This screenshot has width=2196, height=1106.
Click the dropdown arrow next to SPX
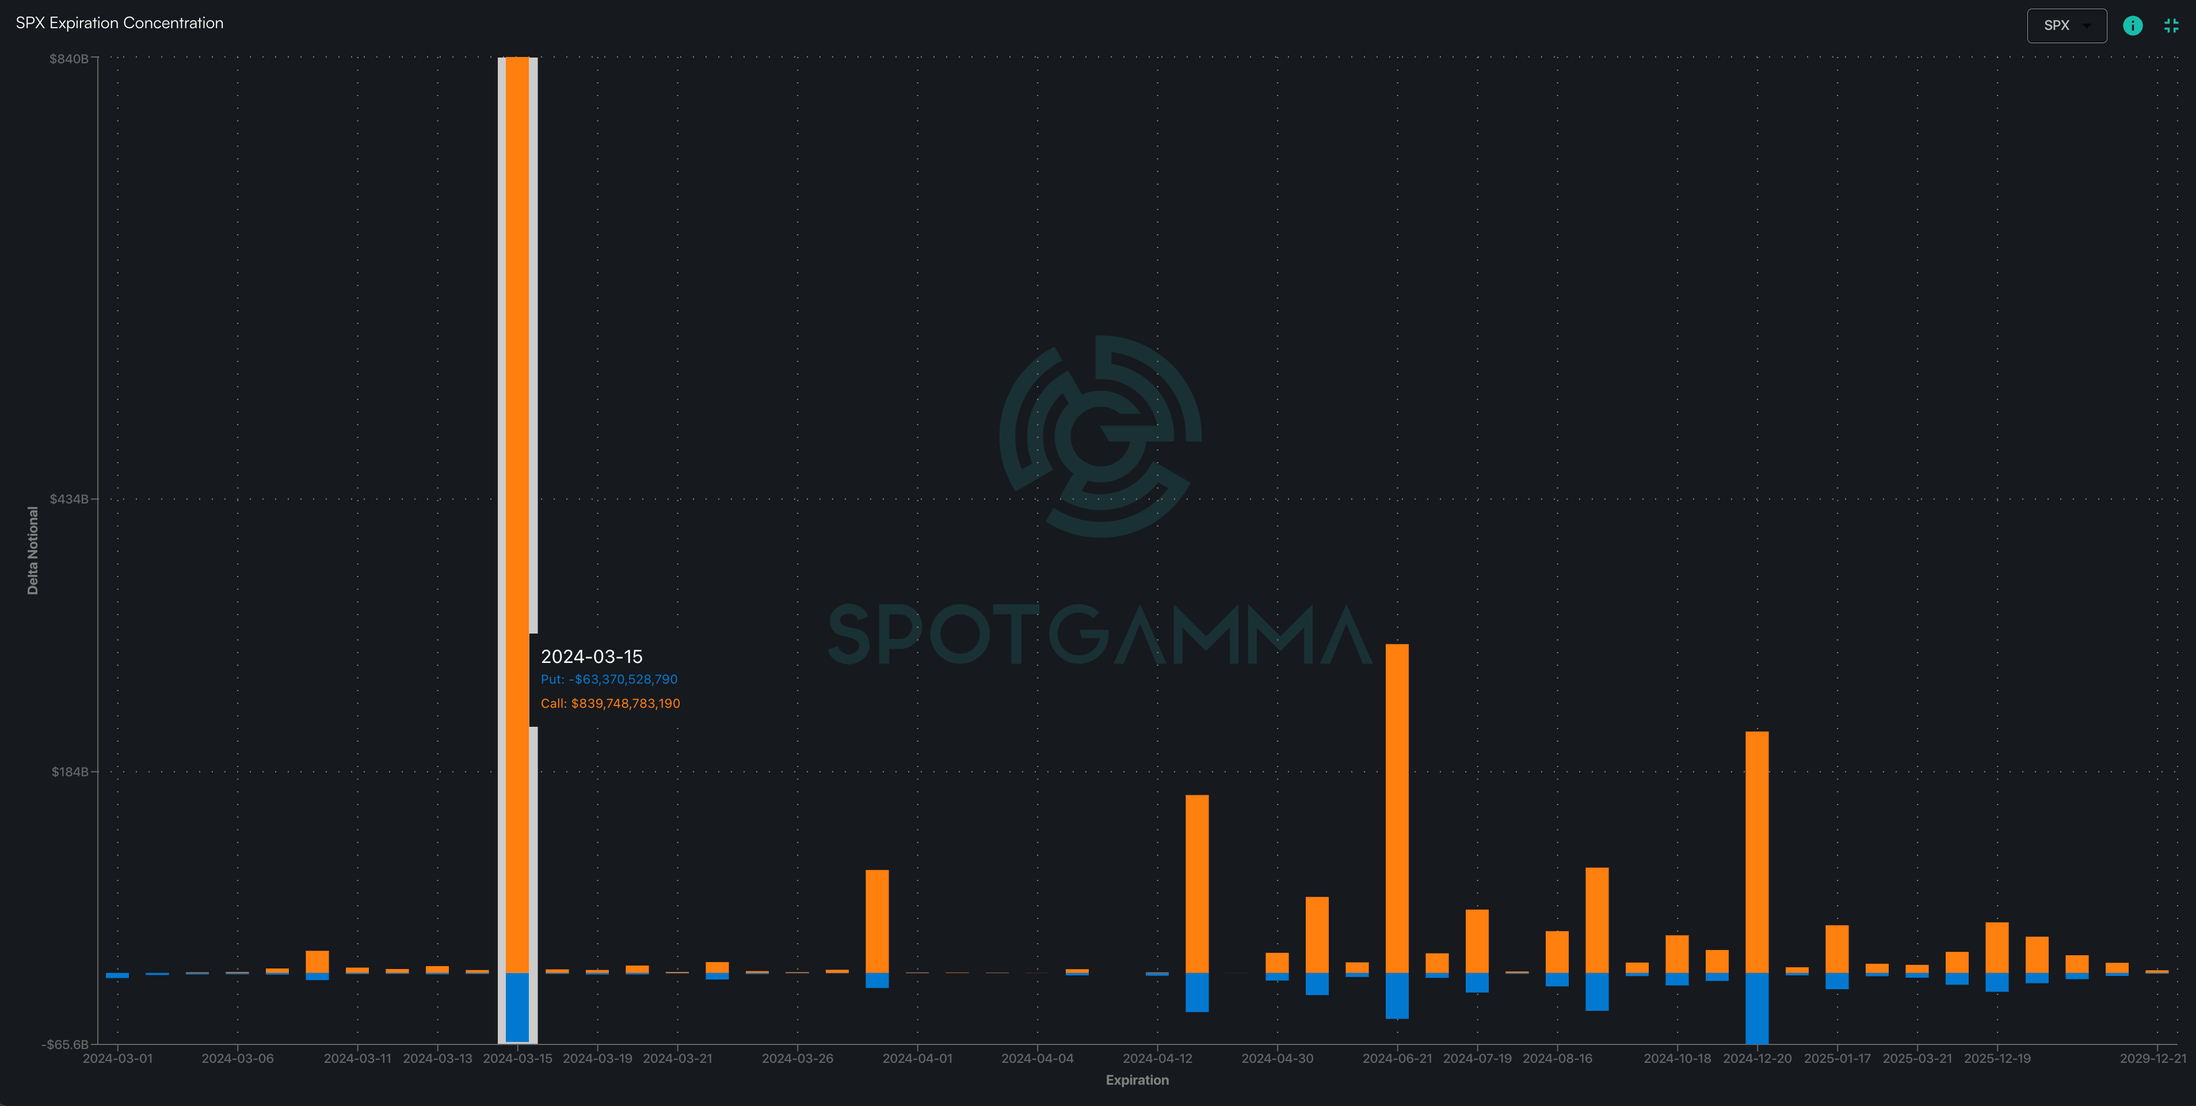pyautogui.click(x=2086, y=25)
